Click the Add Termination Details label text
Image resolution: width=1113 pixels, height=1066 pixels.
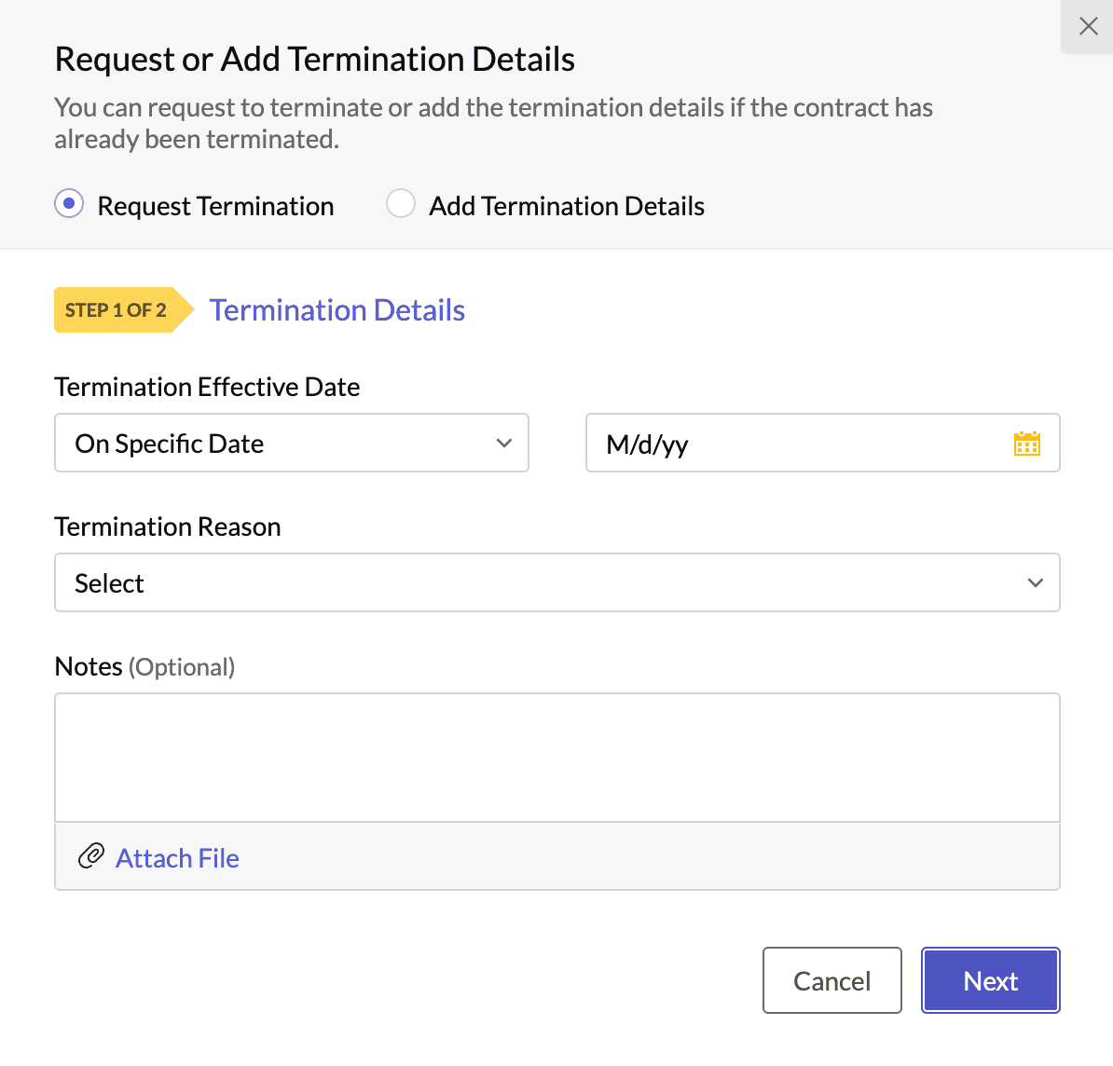[x=567, y=206]
